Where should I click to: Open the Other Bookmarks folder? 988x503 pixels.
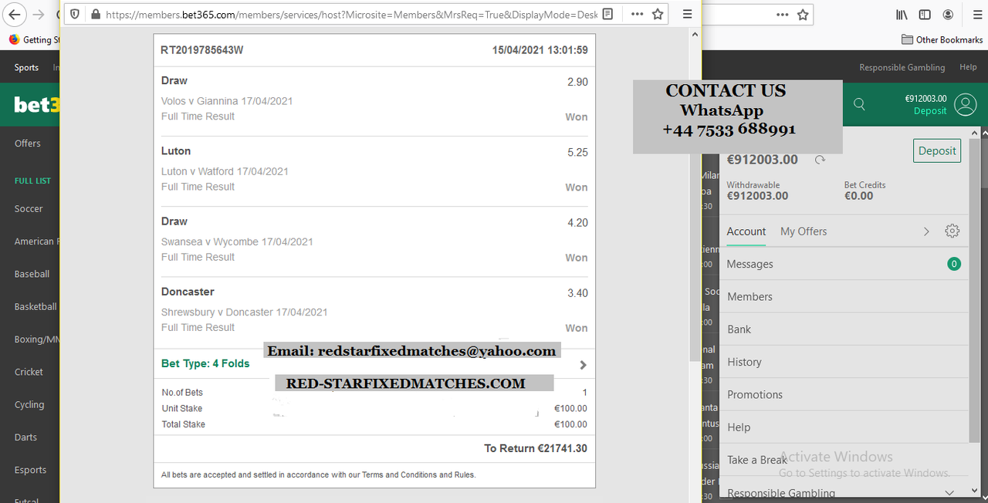click(x=942, y=39)
